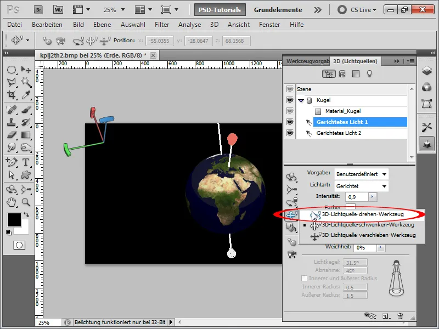Click the Intensität value field

coord(357,197)
